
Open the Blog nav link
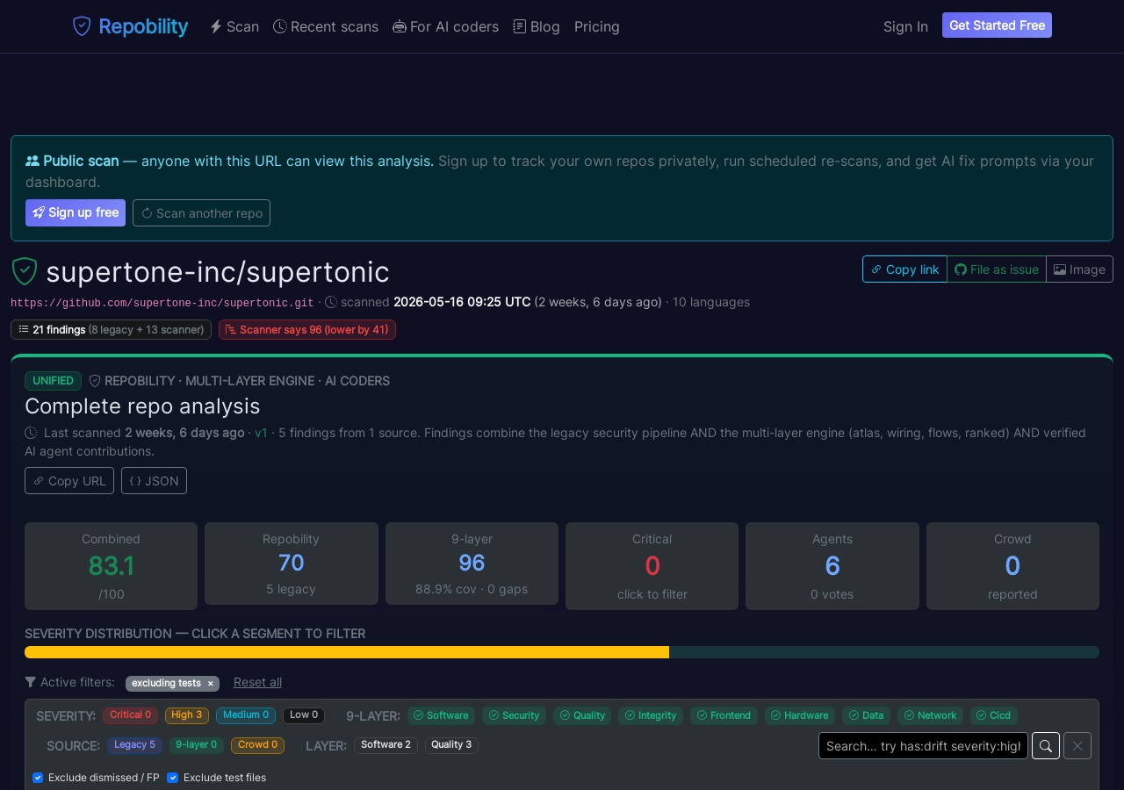pos(537,26)
